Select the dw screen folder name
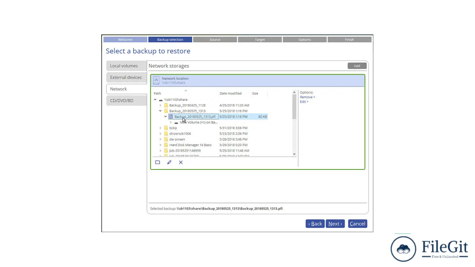475x267 pixels. [177, 139]
